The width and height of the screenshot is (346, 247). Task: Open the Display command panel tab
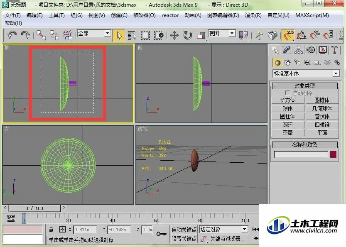pyautogui.click(x=323, y=50)
